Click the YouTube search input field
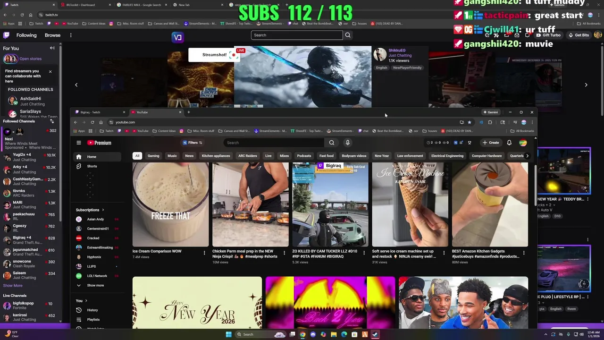The width and height of the screenshot is (604, 340). [x=274, y=143]
